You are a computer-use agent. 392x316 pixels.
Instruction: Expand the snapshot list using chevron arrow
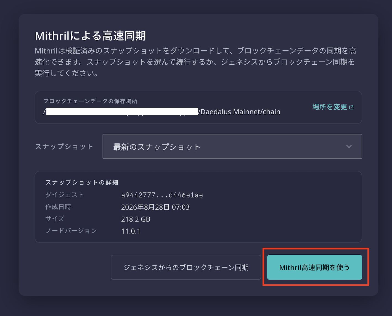pos(349,146)
